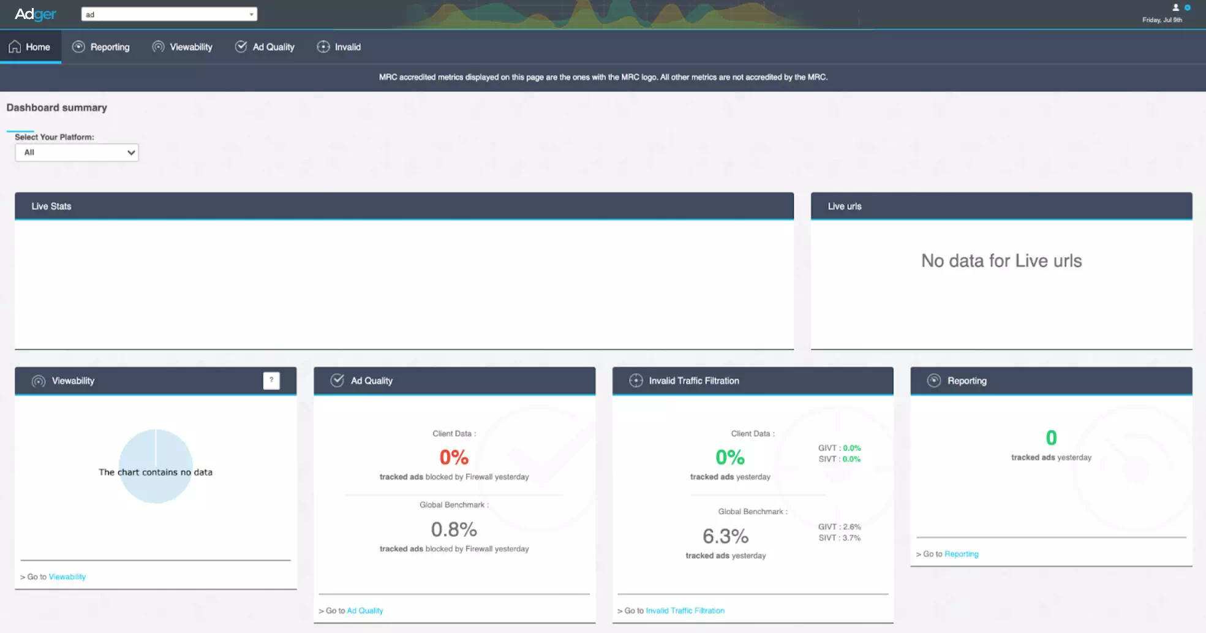The image size is (1206, 633).
Task: Open the Invalid Traffic Filtration link
Action: click(x=685, y=610)
